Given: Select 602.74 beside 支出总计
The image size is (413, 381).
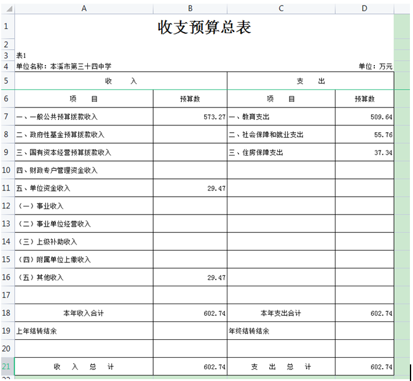Looking at the screenshot, I should click(364, 366).
